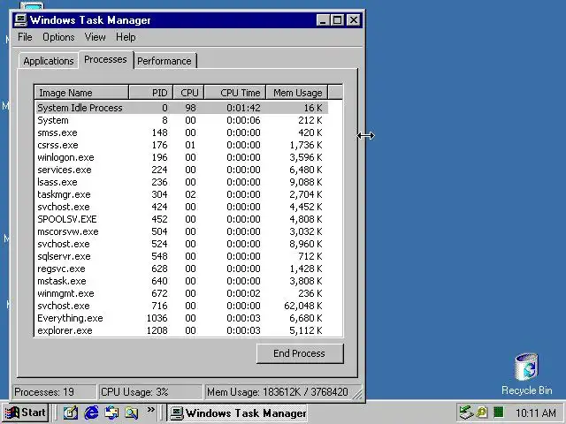Sort by the PID column header
Viewport: 566px width, 424px height.
tap(151, 93)
